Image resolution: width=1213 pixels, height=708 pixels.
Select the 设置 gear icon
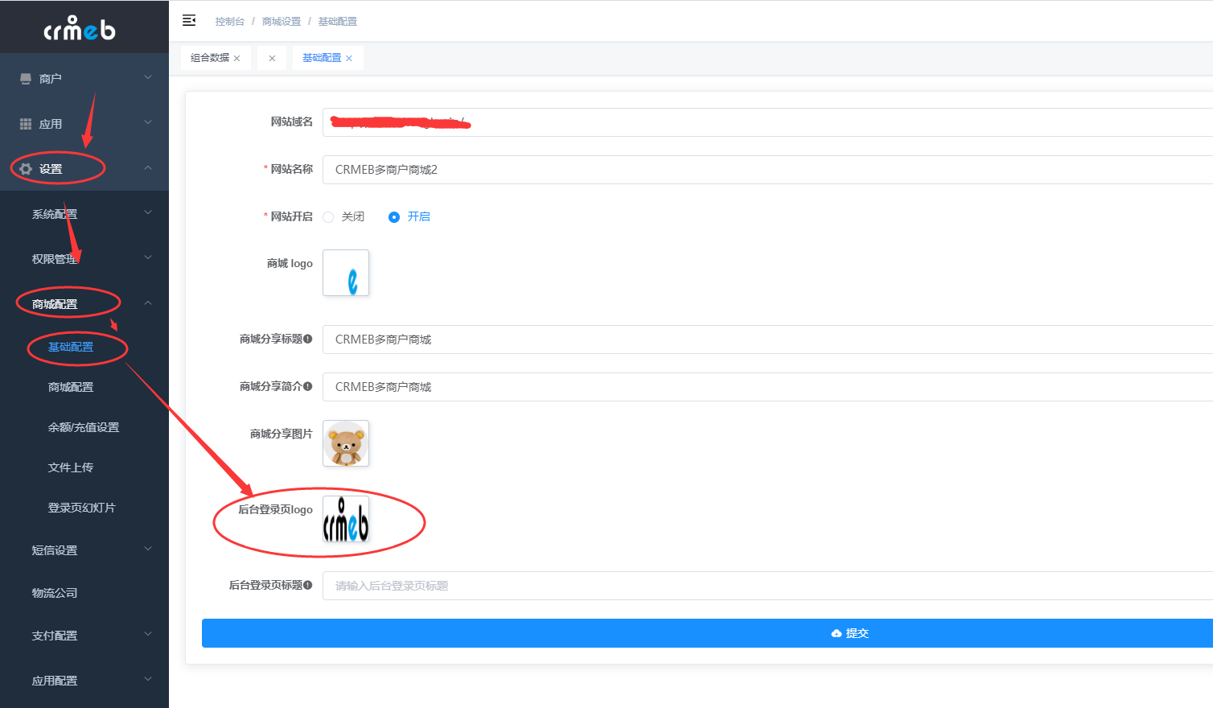24,167
